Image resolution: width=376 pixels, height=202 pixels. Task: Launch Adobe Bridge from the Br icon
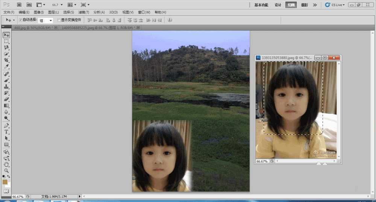click(19, 5)
